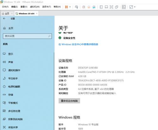Open 平板模式 tablet mode settings
This screenshot has width=158, height=130.
pos(10,103)
